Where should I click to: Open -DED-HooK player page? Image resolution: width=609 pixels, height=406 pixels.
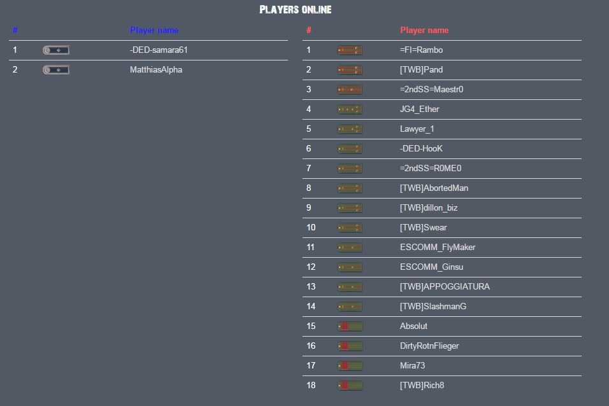pyautogui.click(x=421, y=149)
